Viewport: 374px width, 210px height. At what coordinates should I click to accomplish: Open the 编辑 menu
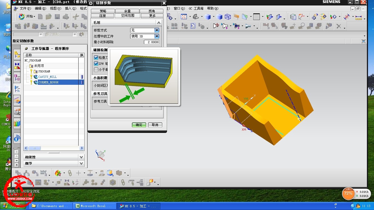(x=40, y=8)
